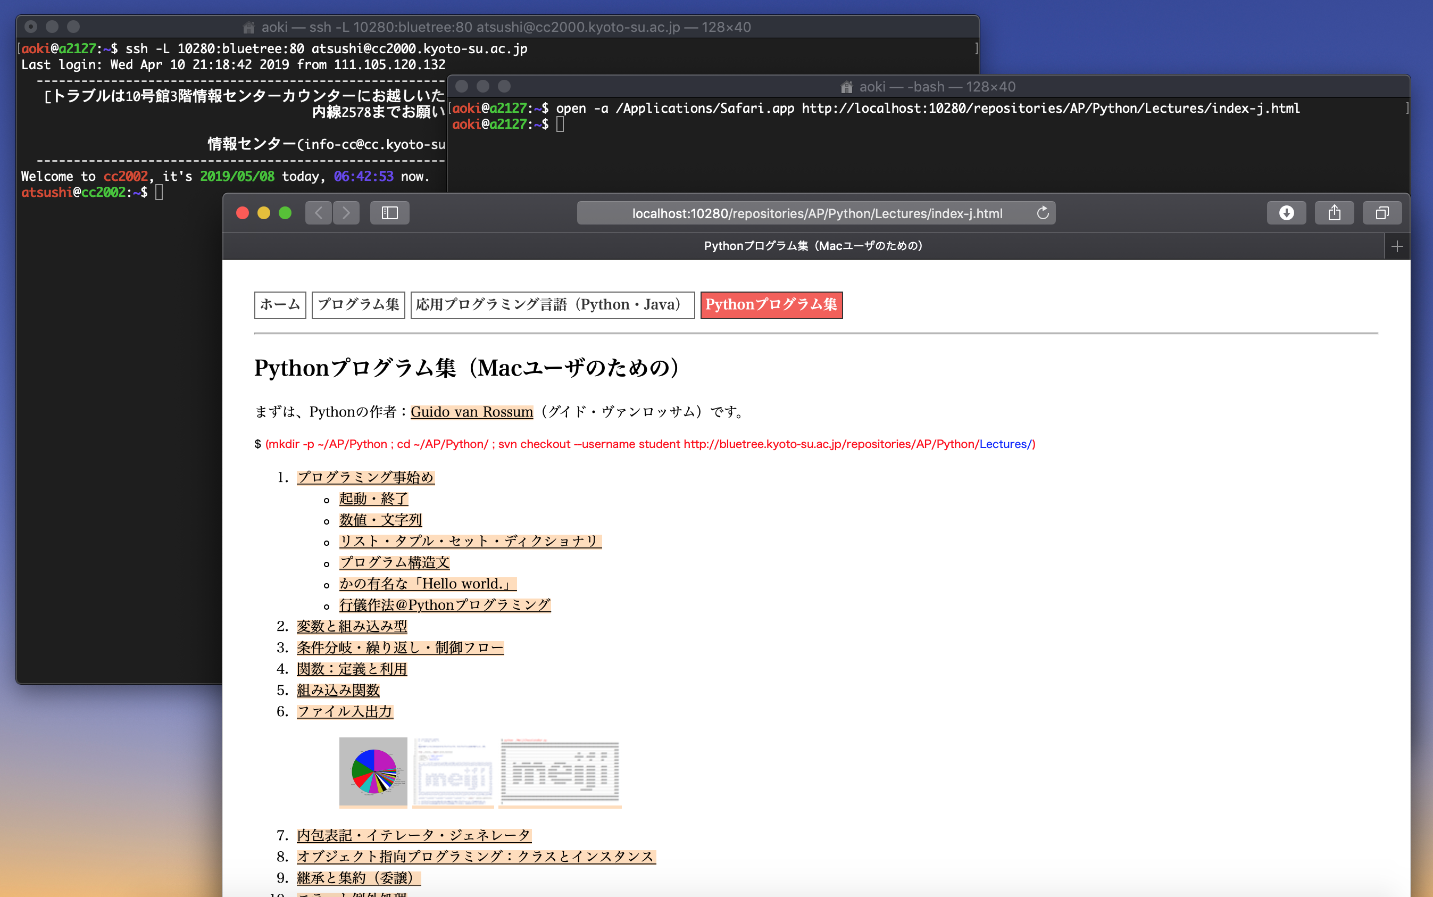Open a new Safari tab

1397,246
